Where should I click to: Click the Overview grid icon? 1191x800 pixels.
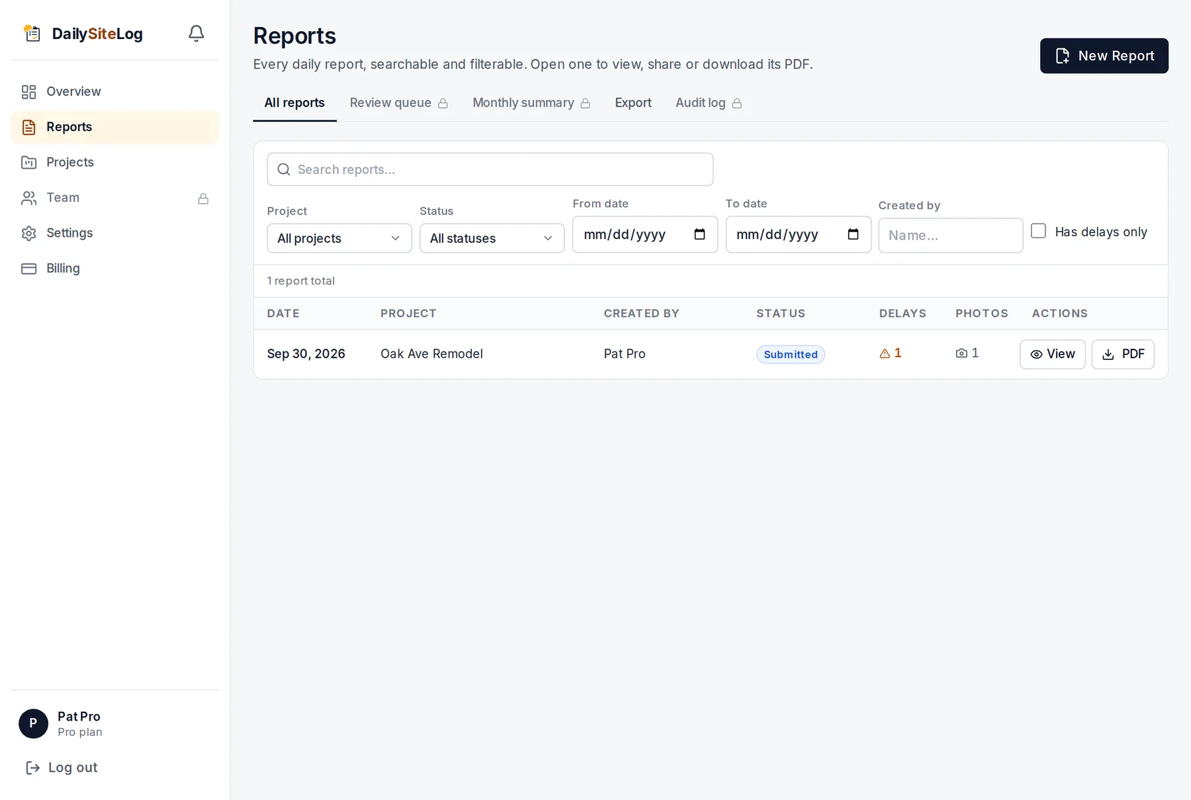[28, 92]
